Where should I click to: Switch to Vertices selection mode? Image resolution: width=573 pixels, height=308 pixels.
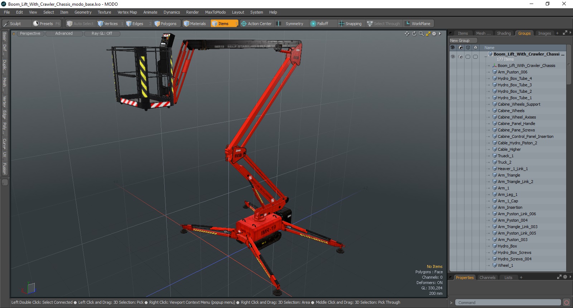click(x=110, y=24)
